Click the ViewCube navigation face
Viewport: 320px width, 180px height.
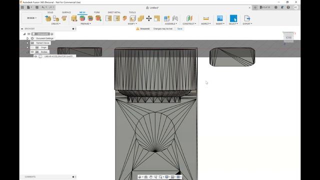[x=288, y=38]
